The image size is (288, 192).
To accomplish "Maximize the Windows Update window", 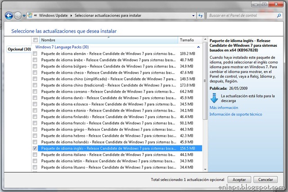I will click(x=264, y=4).
